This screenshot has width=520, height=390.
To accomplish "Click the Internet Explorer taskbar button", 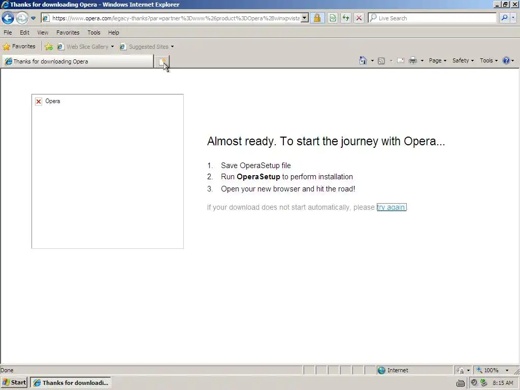I will [70, 383].
